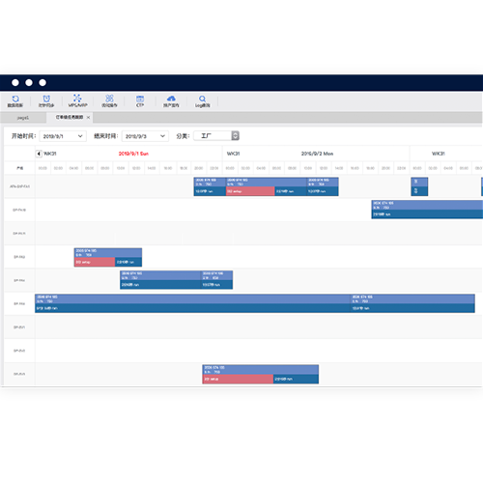Select the 2019/9/2 Mon date header
This screenshot has width=483, height=483.
317,154
